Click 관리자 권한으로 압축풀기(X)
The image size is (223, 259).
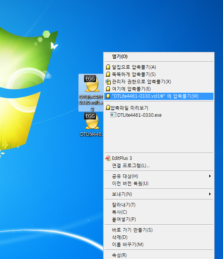tap(159, 82)
